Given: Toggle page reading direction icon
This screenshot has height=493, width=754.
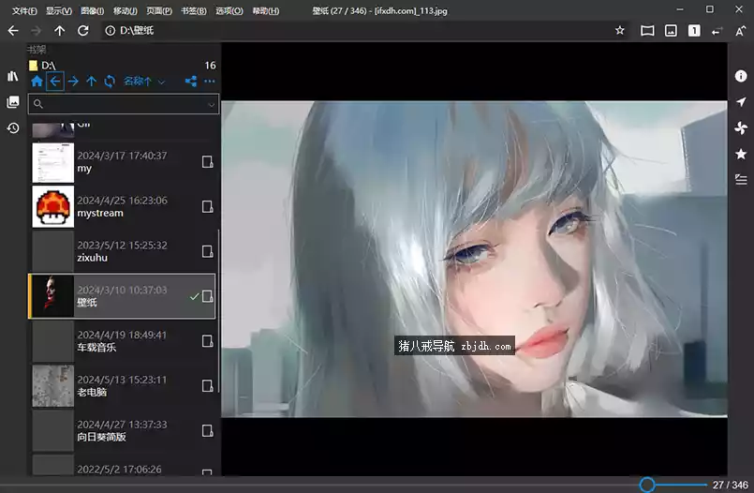Looking at the screenshot, I should 717,31.
